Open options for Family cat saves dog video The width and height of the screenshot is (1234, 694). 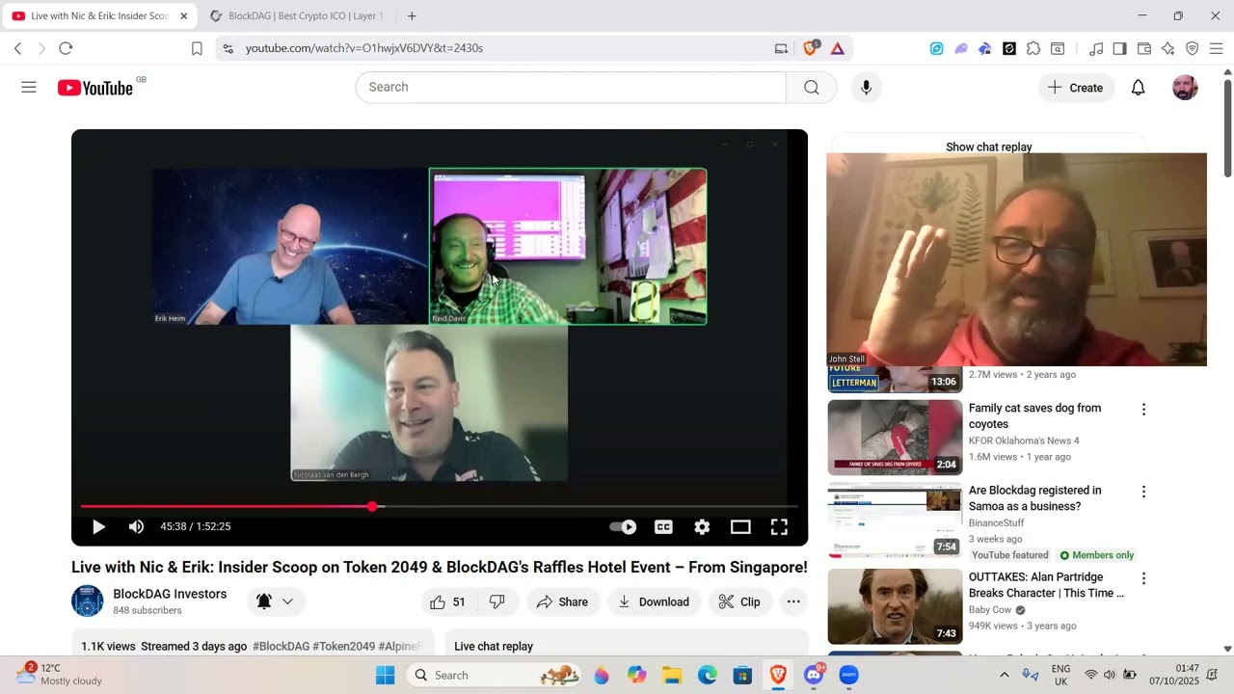pos(1144,410)
